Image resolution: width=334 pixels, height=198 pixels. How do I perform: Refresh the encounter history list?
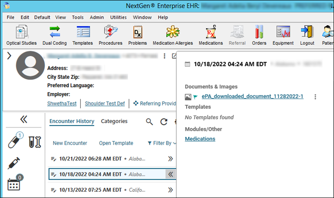(x=164, y=122)
